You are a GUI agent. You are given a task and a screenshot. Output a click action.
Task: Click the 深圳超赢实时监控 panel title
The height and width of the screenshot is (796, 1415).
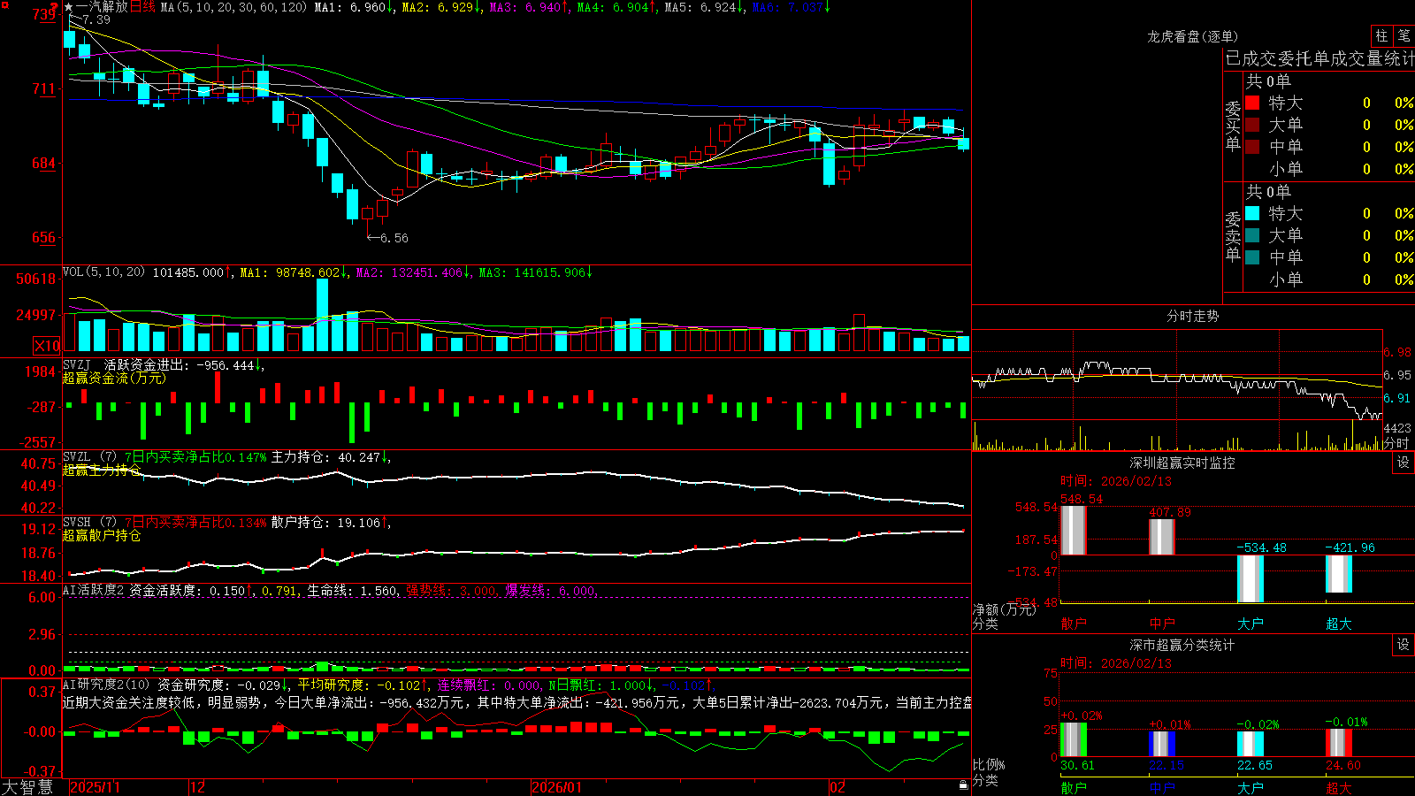tap(1182, 463)
